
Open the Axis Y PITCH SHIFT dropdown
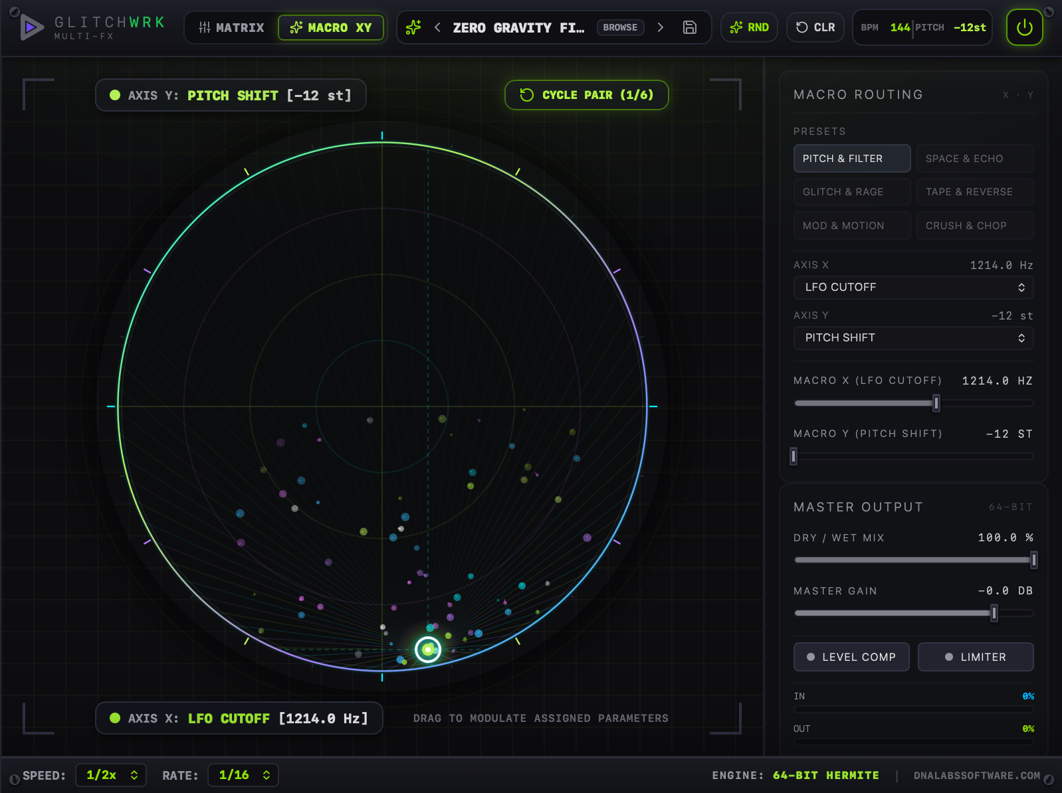pos(913,337)
